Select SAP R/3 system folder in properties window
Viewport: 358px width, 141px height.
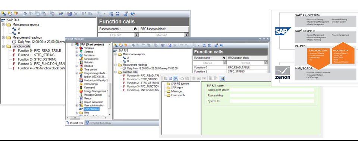point(180,84)
